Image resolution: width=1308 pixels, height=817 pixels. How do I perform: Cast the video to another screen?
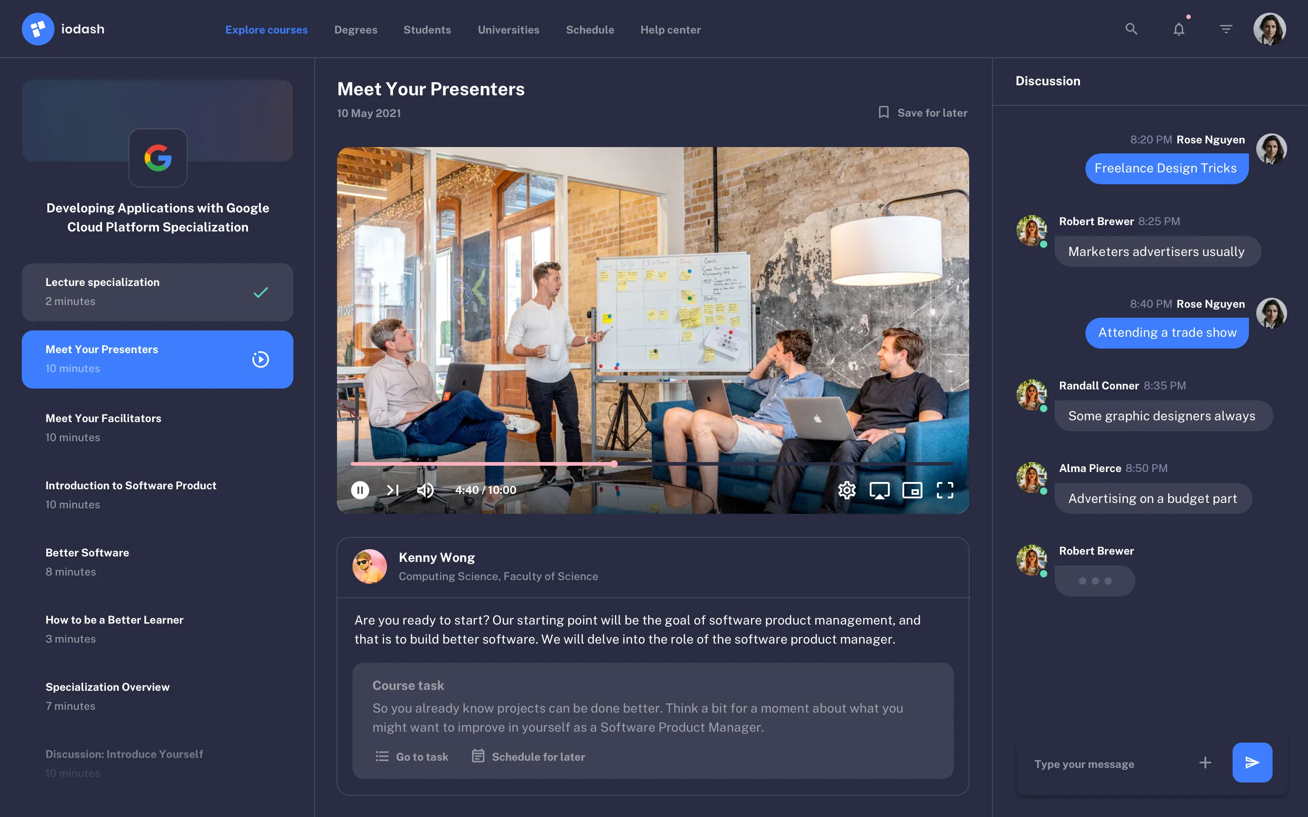pos(879,490)
